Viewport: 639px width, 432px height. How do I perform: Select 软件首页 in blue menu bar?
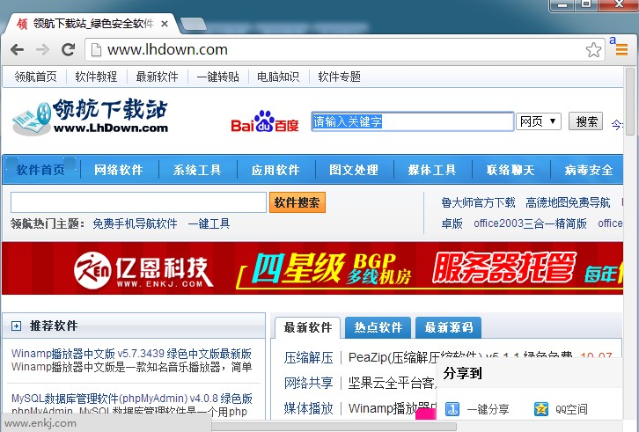(x=40, y=170)
